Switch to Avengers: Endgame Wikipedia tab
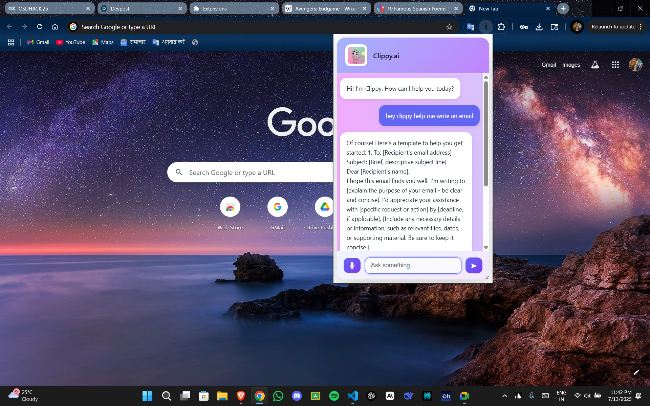650x406 pixels. click(323, 9)
